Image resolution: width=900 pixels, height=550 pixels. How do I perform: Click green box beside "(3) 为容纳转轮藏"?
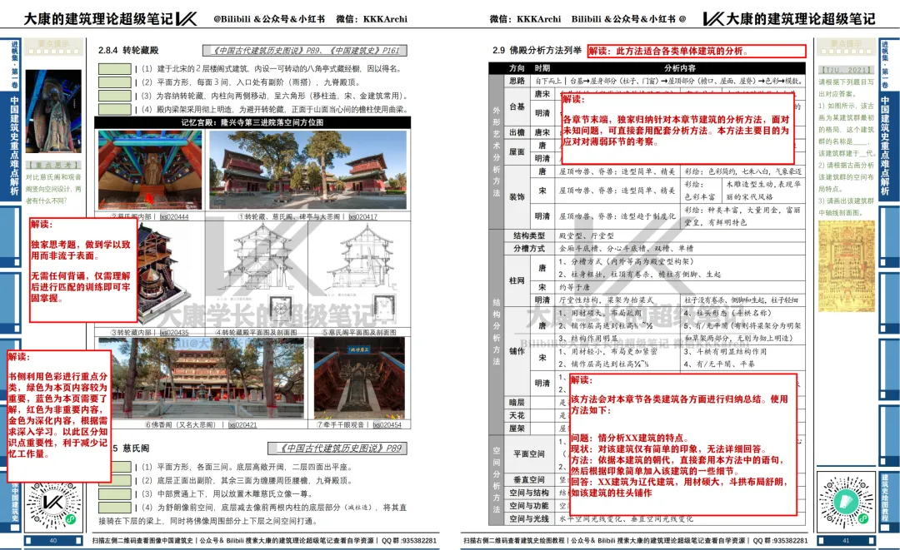coord(115,96)
